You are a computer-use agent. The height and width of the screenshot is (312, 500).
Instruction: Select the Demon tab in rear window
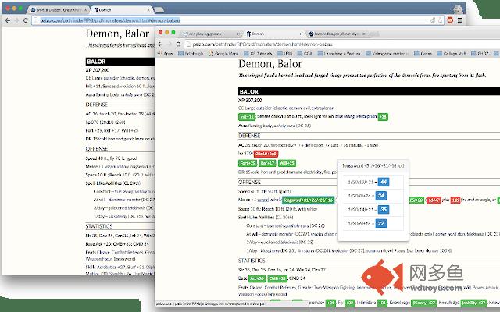[121, 10]
